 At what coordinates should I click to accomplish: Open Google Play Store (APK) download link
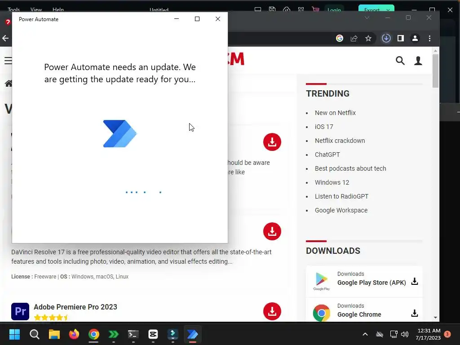click(x=372, y=283)
